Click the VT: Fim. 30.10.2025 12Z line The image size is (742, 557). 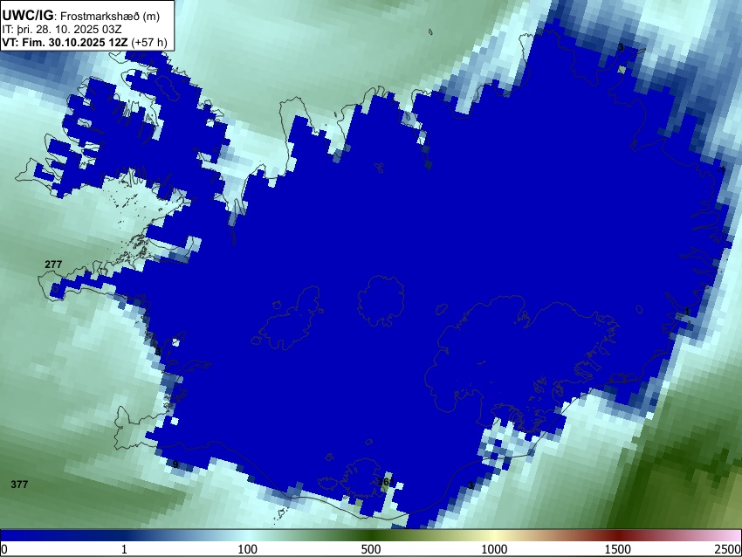(84, 42)
